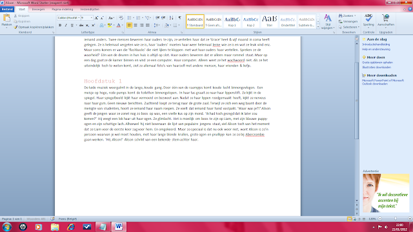
Task: Open Windows Explorer folder from the taskbar
Action: [55, 227]
